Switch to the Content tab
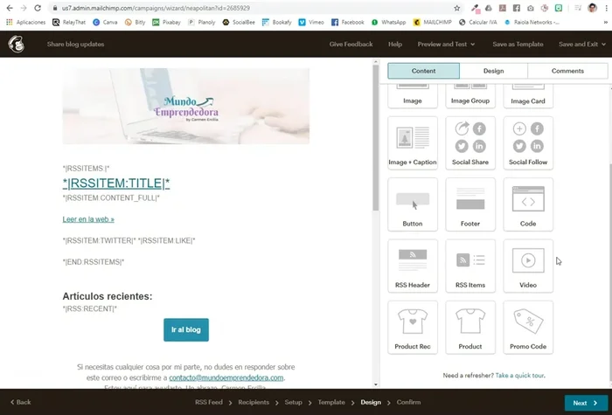Screen dimensions: 612x415 click(423, 71)
